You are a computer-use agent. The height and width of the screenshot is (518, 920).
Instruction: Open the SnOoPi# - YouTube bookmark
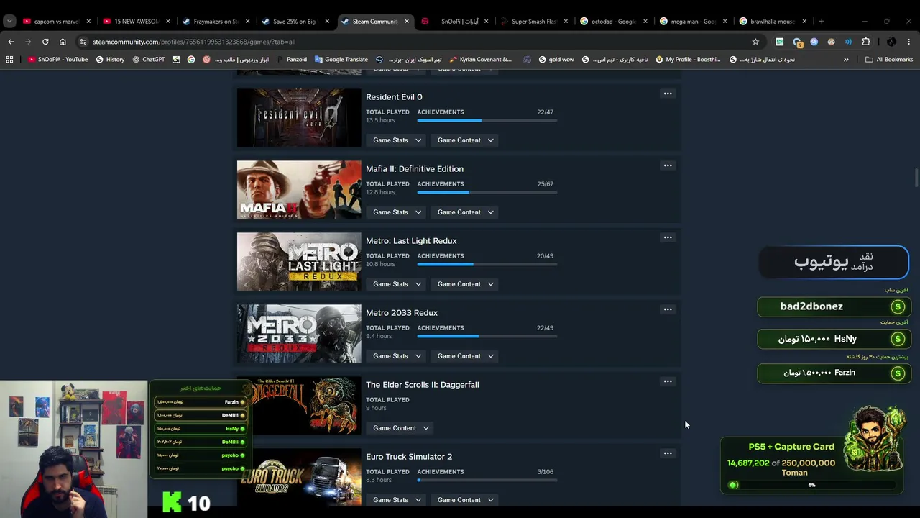(x=57, y=60)
